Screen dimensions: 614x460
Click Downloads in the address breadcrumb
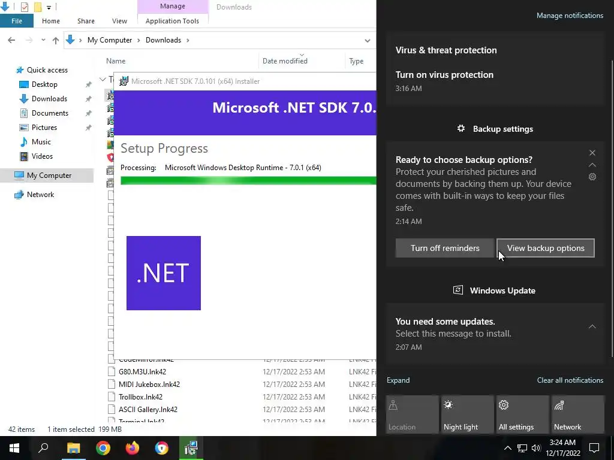click(163, 40)
